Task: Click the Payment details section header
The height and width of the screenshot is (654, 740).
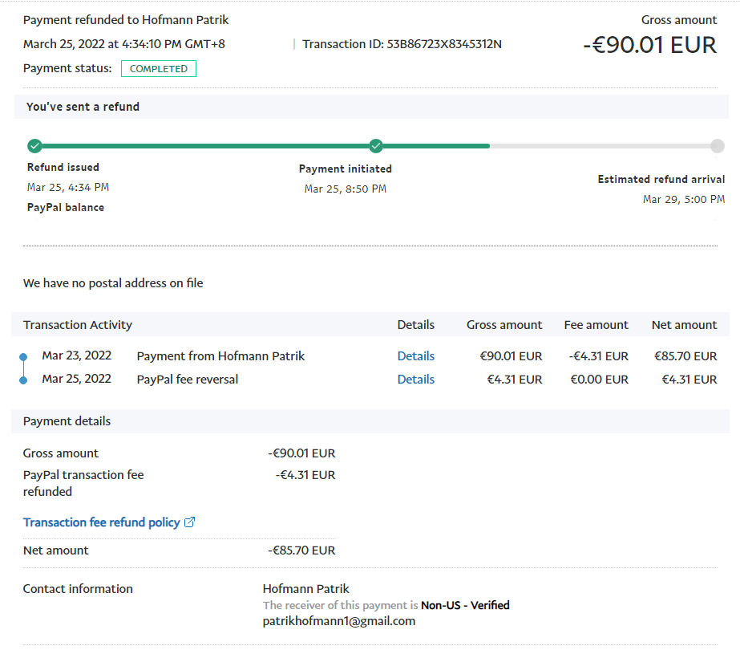Action: [67, 421]
